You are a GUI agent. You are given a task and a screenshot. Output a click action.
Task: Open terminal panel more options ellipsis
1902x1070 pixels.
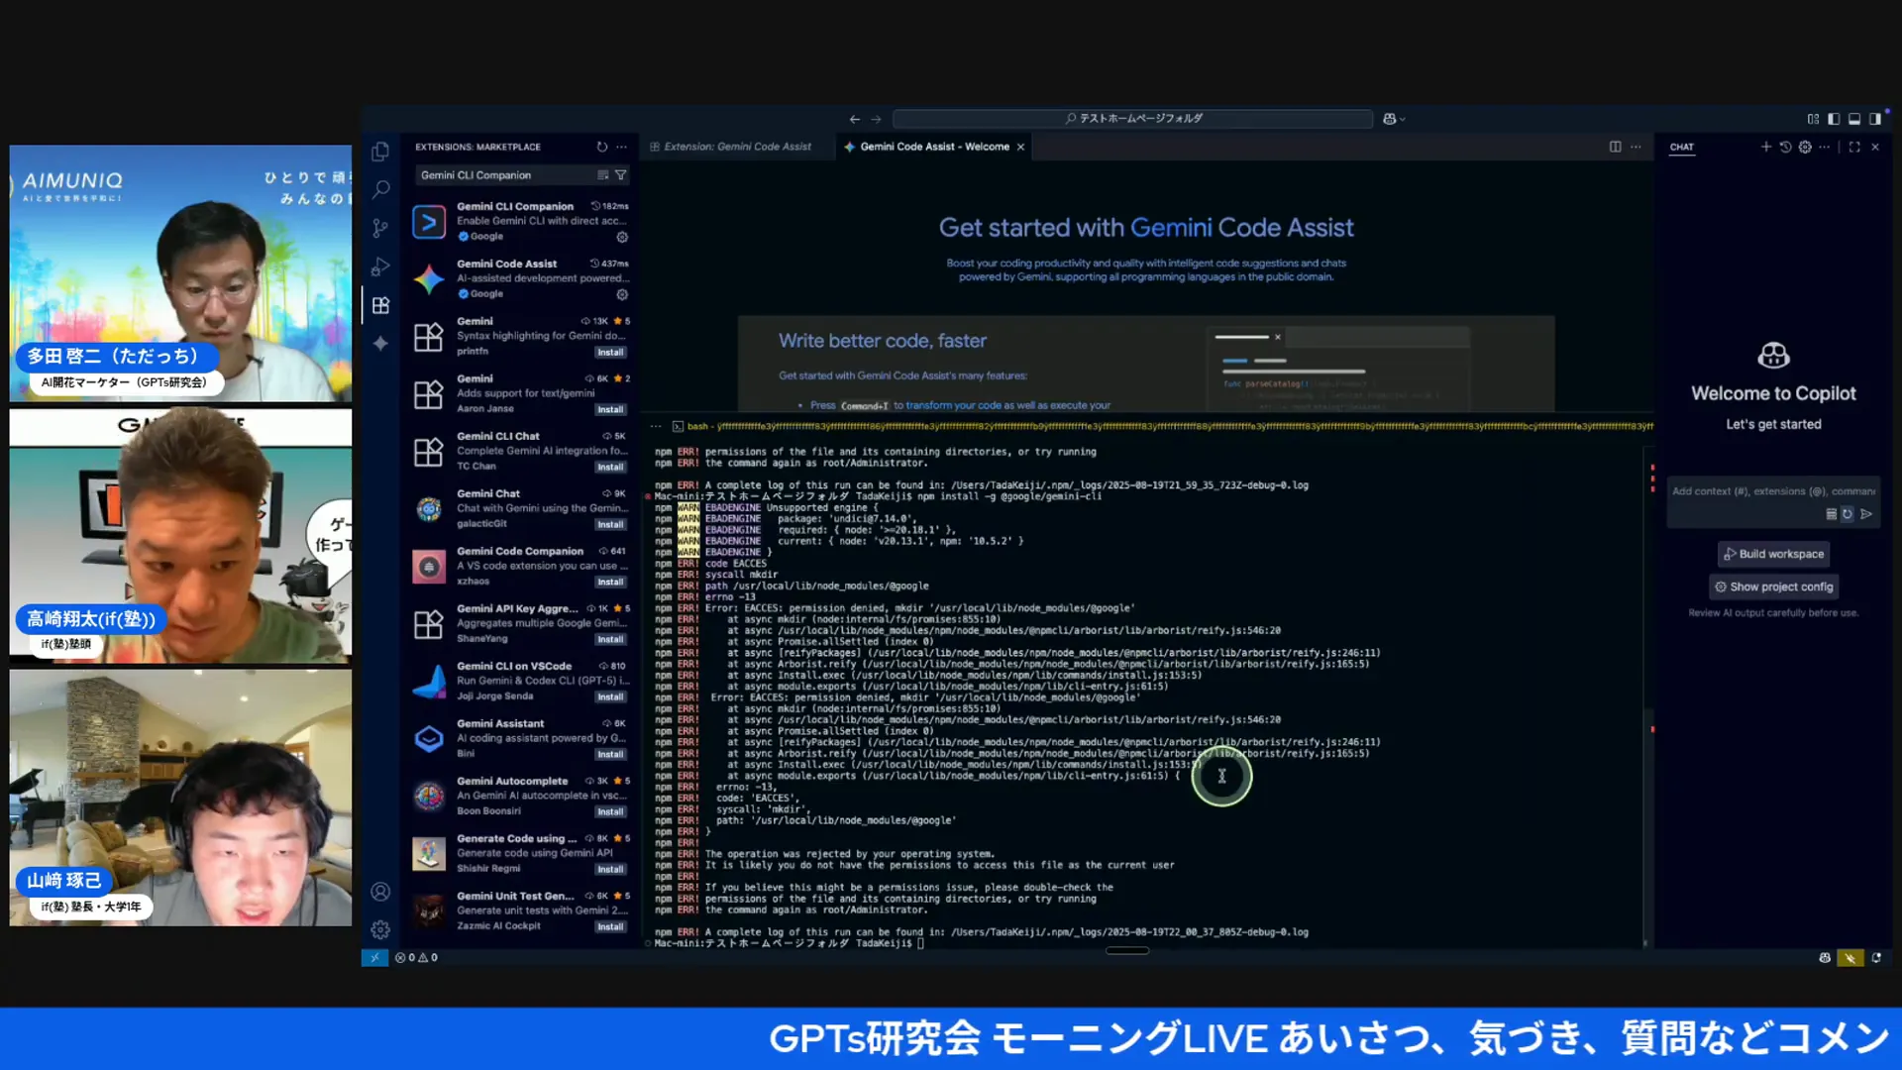(x=656, y=426)
